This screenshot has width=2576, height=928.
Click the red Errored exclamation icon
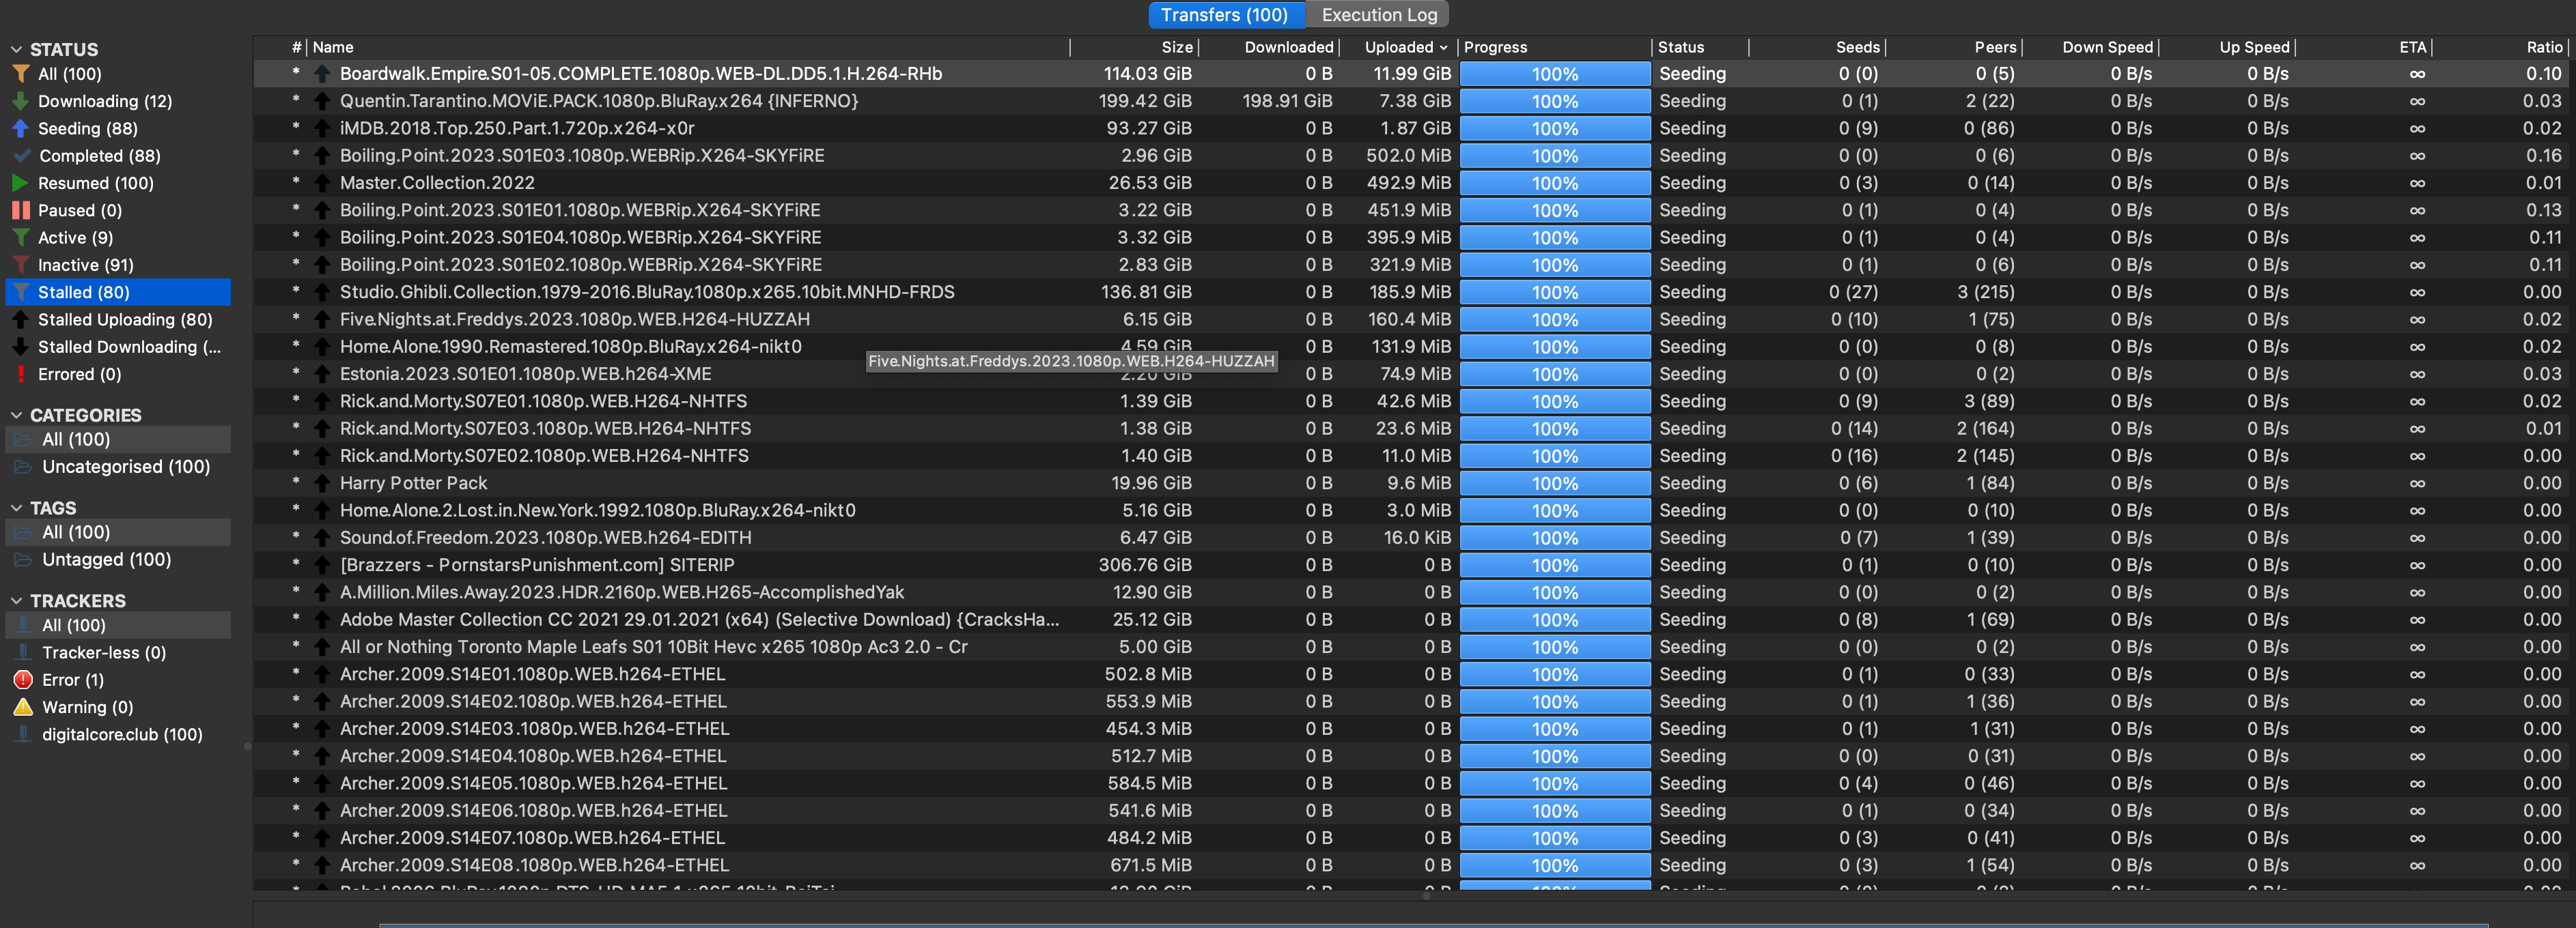click(x=20, y=374)
